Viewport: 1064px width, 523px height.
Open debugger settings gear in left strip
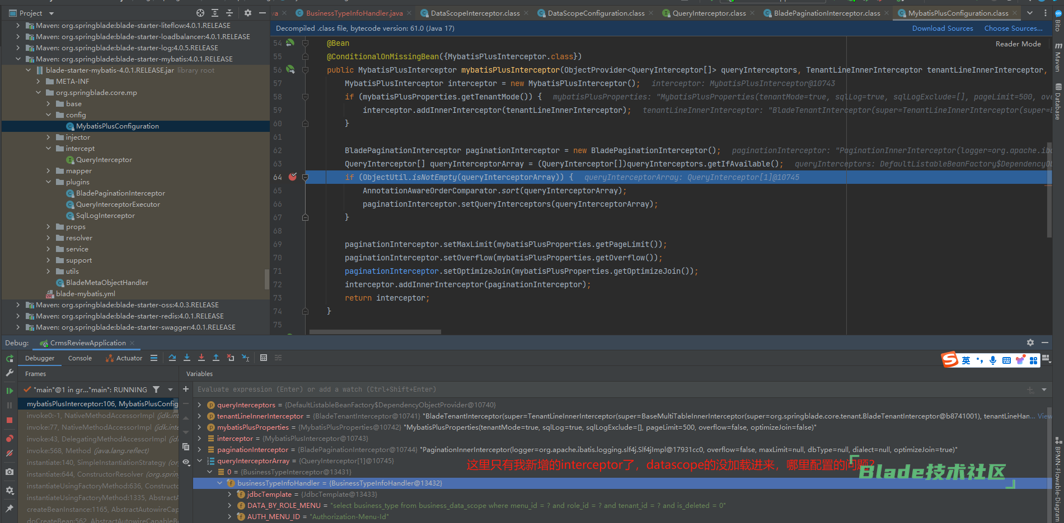click(x=10, y=490)
